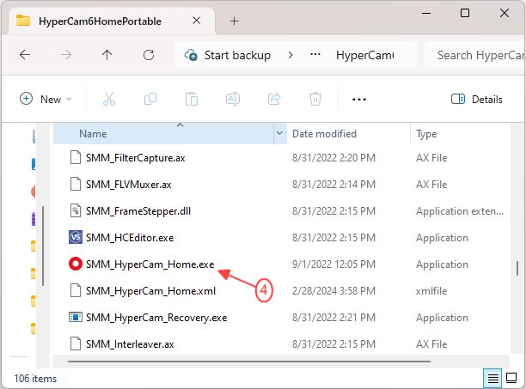This screenshot has width=526, height=389.
Task: Select the HyperCam breadcrumb segment
Action: [x=365, y=55]
